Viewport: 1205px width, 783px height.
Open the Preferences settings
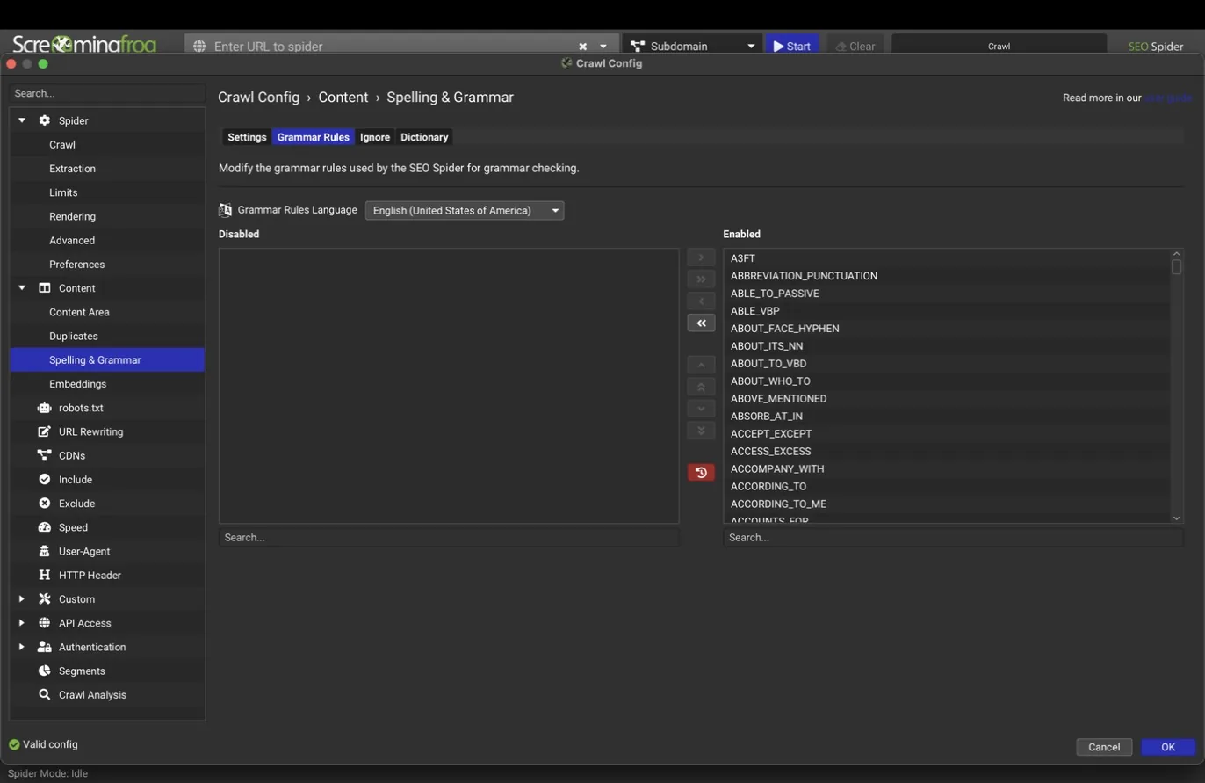click(76, 265)
